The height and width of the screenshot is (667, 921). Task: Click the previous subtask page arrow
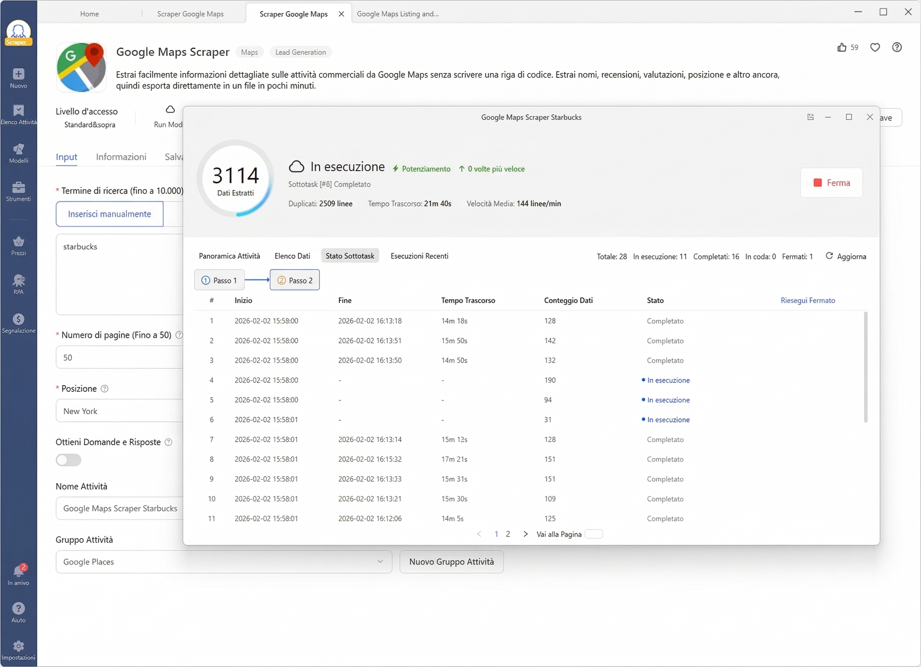click(479, 534)
